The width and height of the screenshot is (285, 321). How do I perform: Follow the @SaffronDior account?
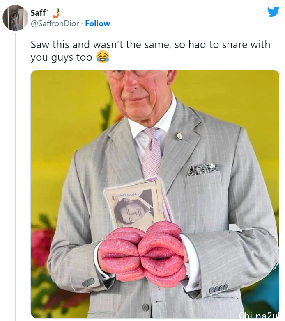tap(98, 23)
